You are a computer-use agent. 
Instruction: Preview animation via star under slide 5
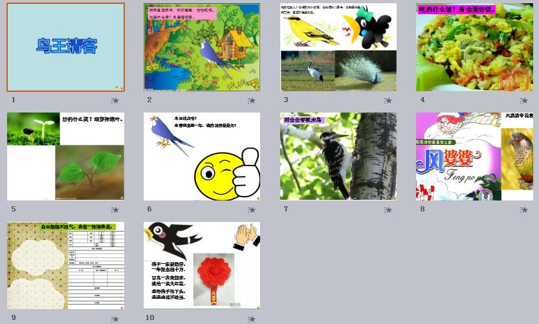pyautogui.click(x=115, y=210)
